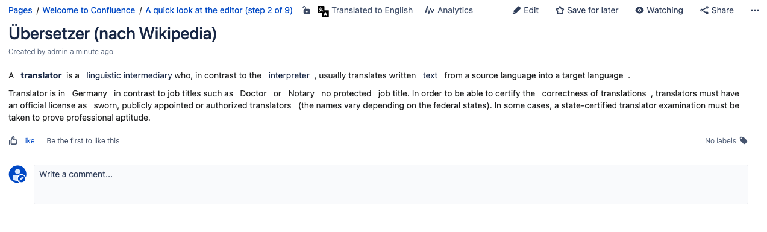
Task: Click the translation language icon
Action: click(x=323, y=10)
